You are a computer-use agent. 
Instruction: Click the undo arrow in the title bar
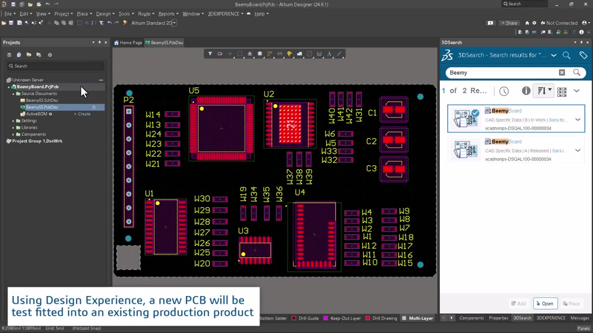pos(48,4)
